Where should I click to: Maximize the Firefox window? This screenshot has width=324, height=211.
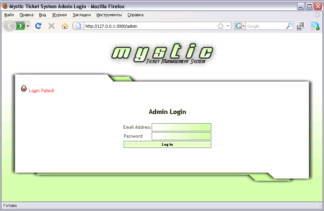309,6
